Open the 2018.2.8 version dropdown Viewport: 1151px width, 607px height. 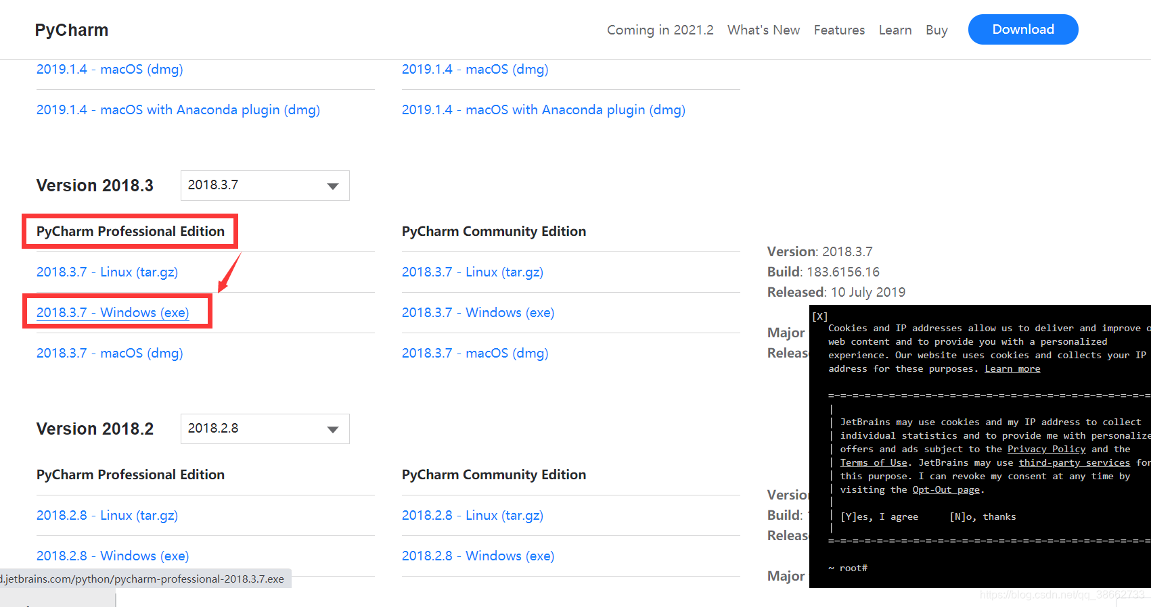(265, 429)
